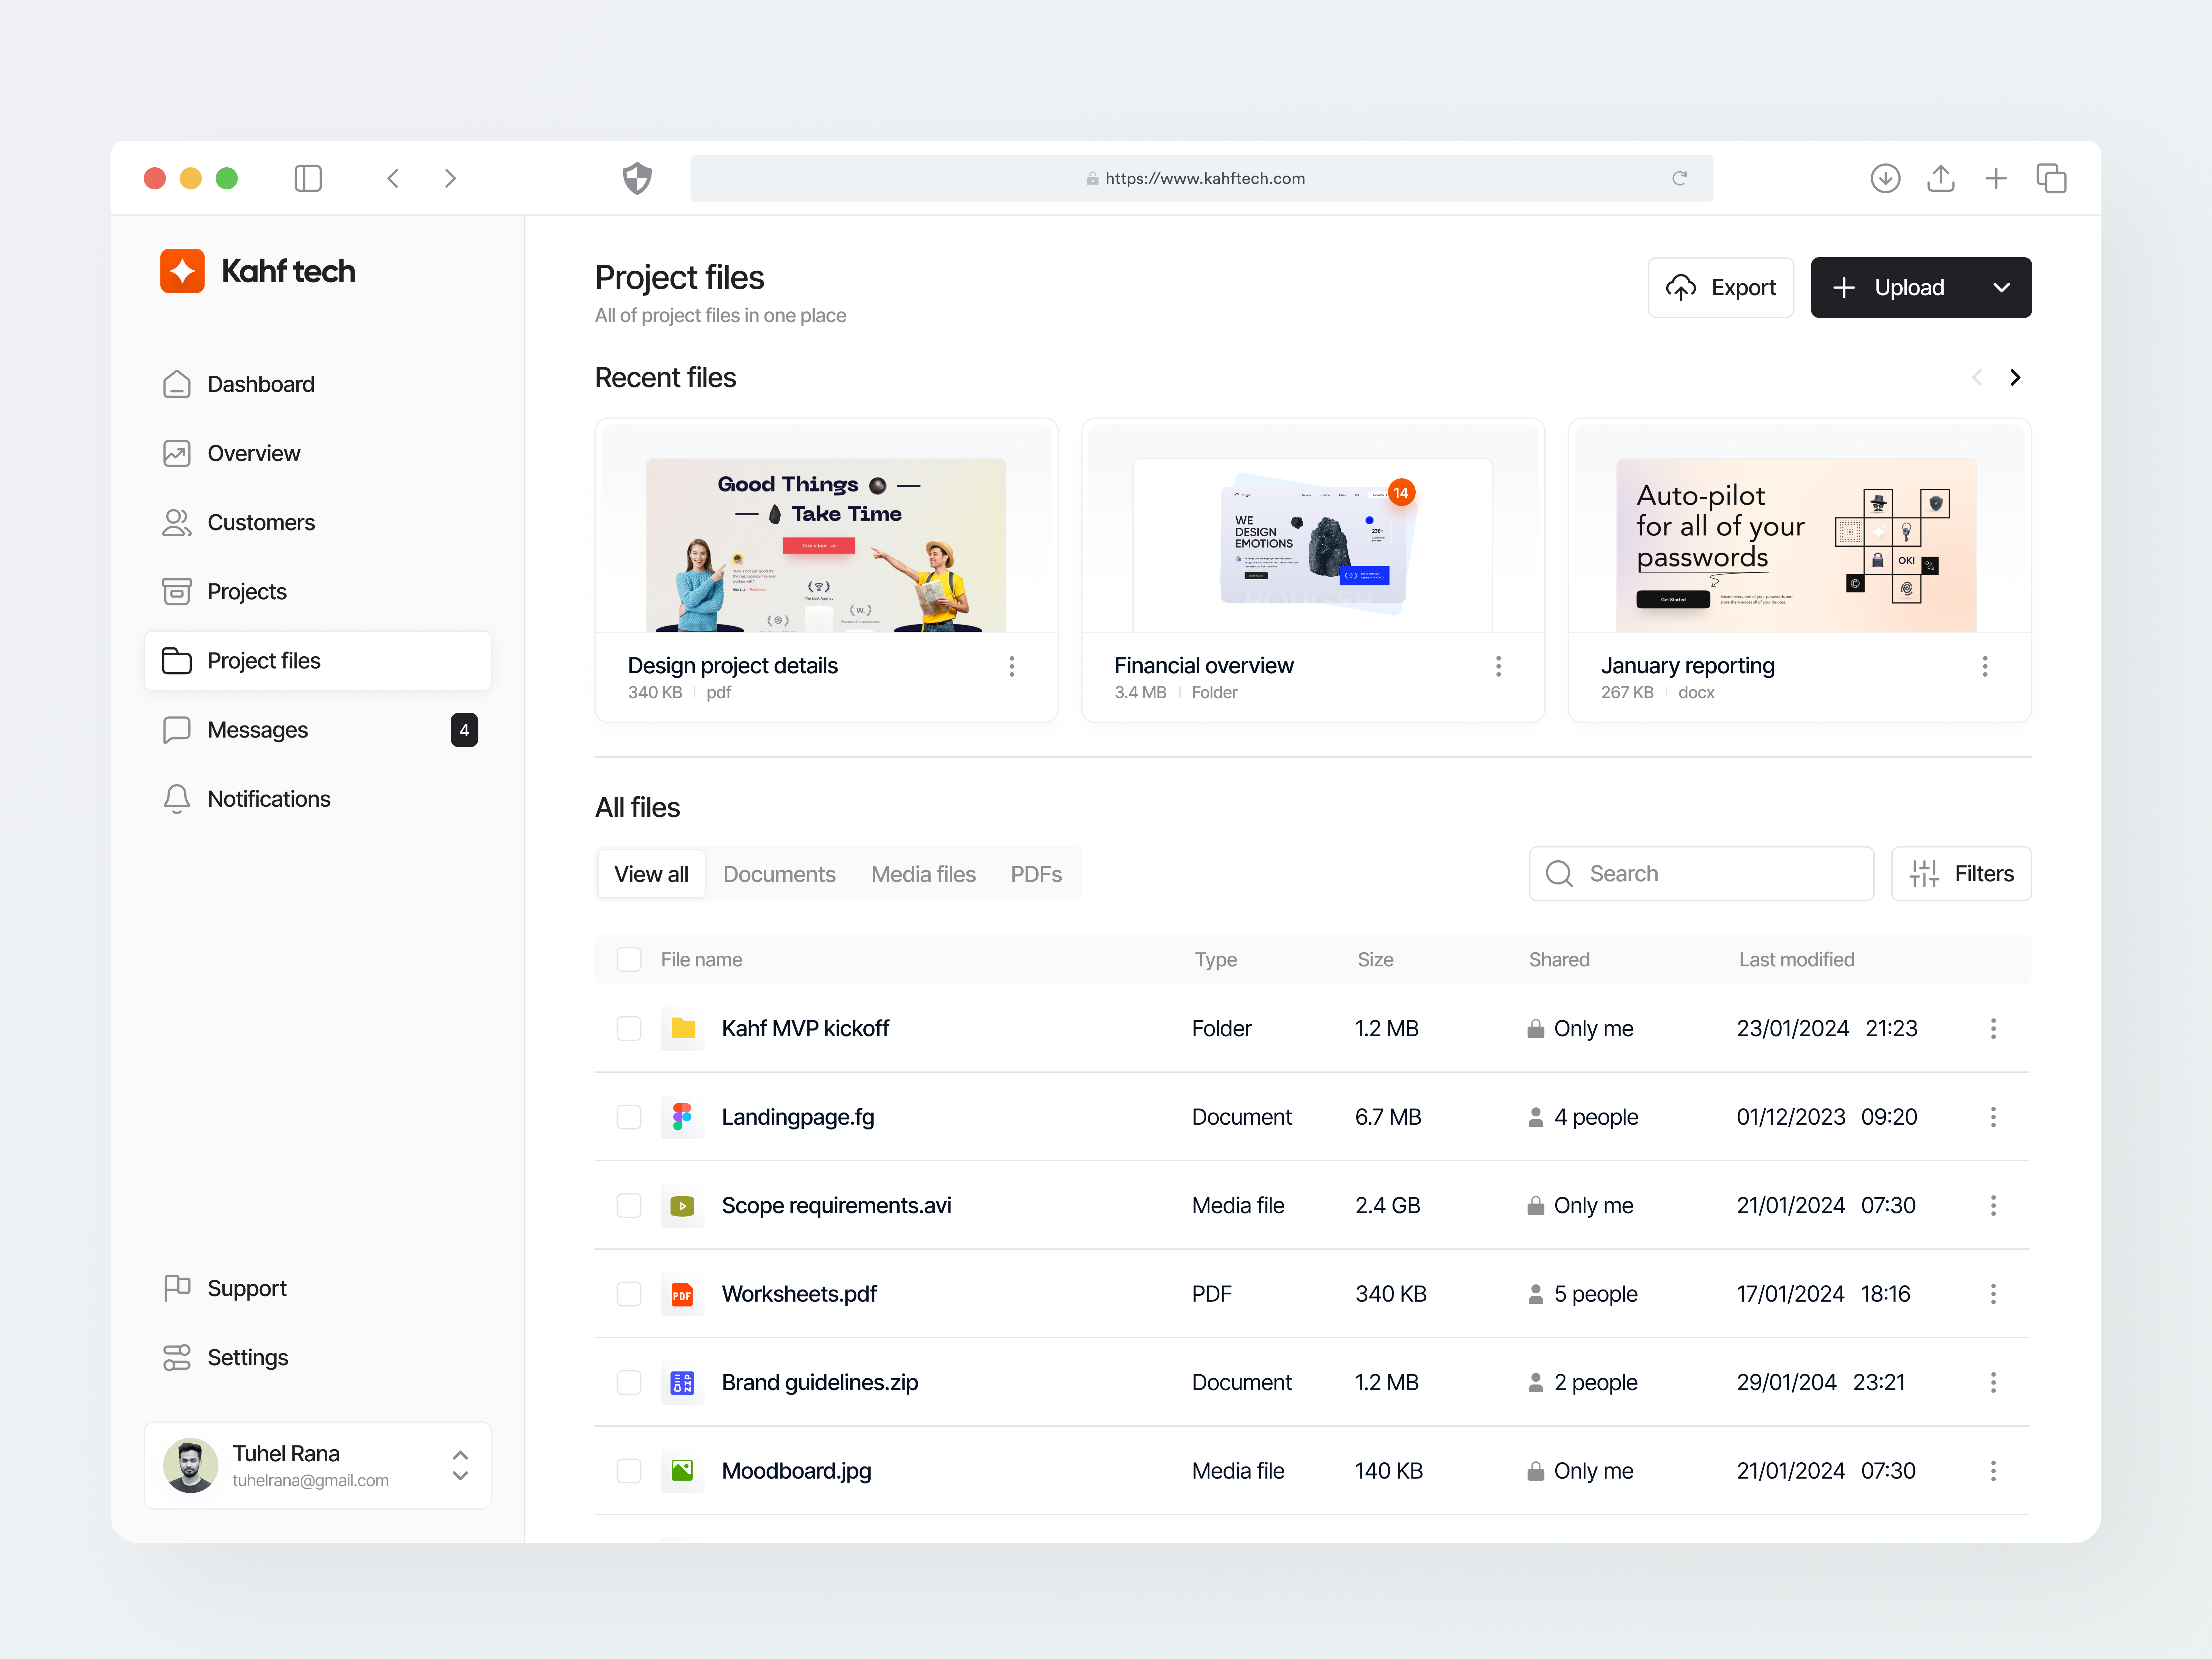
Task: Expand the Upload button dropdown arrow
Action: (x=2001, y=287)
